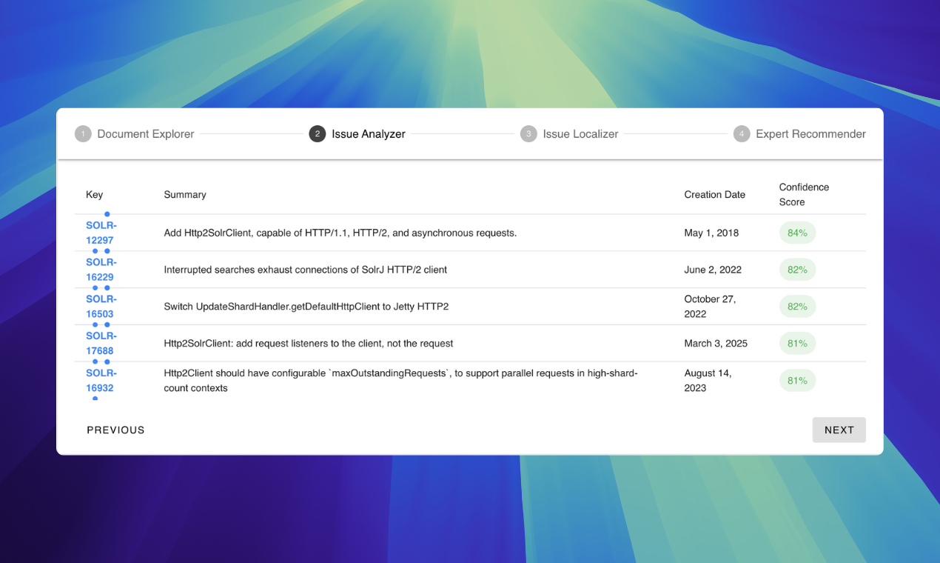Image resolution: width=940 pixels, height=563 pixels.
Task: Click the Key column header
Action: click(x=94, y=195)
